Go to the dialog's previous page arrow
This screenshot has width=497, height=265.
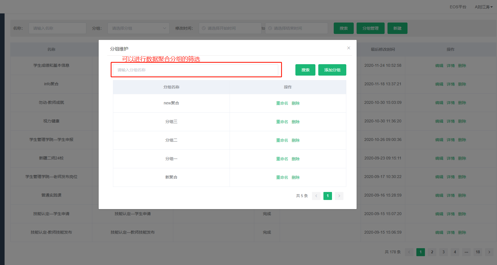tap(316, 196)
